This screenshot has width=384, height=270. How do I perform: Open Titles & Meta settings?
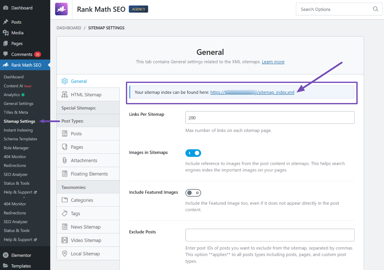16,112
